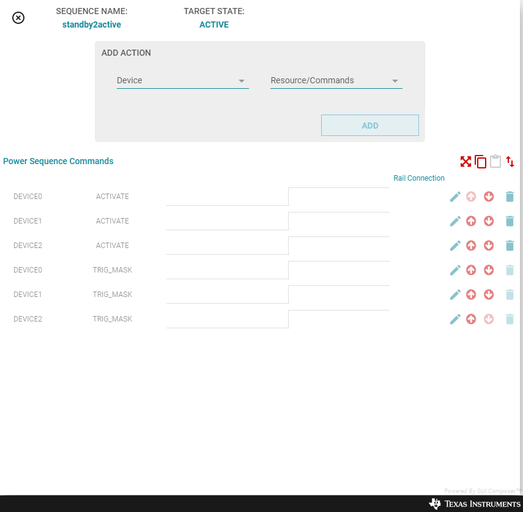The height and width of the screenshot is (512, 523).
Task: Delete the DEVICE0 ACTIVATE row
Action: (x=510, y=197)
